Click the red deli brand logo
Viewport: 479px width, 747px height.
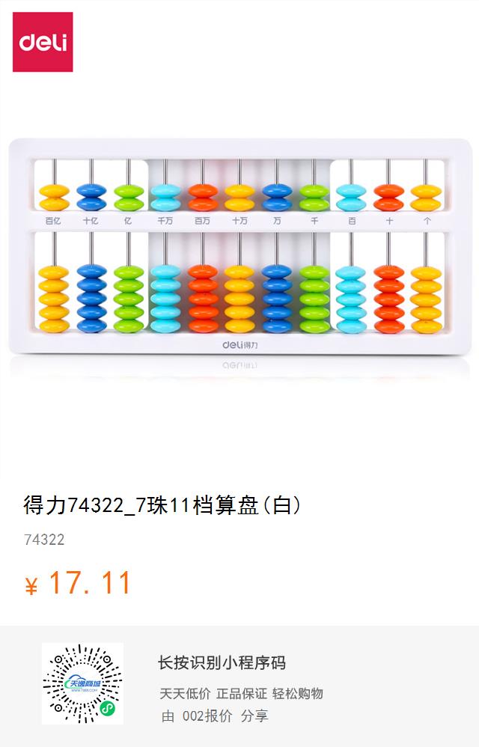(x=43, y=42)
